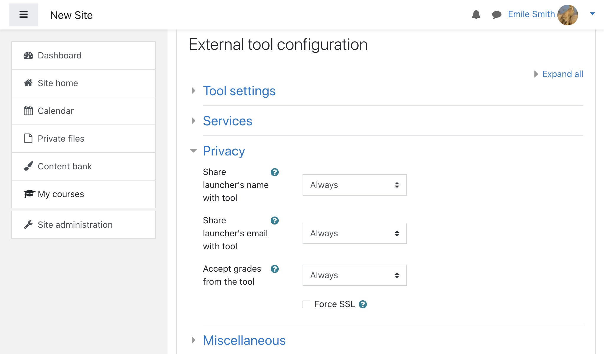Open Share launcher's name dropdown
Image resolution: width=604 pixels, height=354 pixels.
coord(354,185)
